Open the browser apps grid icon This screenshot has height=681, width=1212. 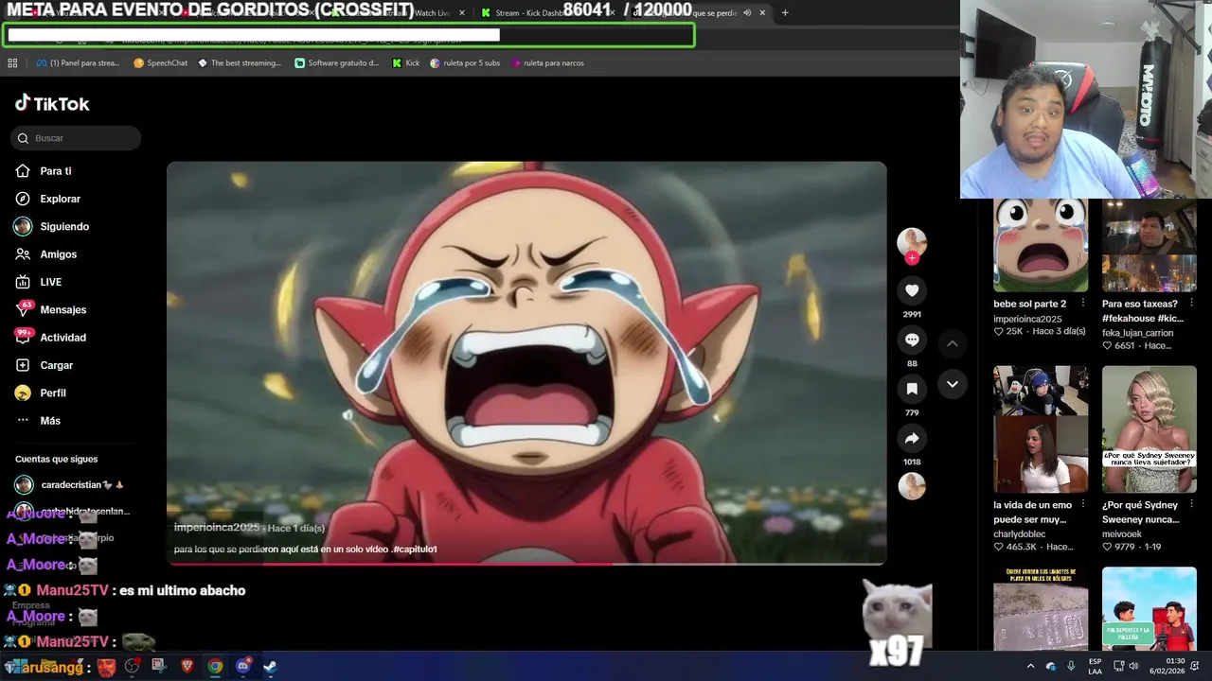click(x=12, y=63)
